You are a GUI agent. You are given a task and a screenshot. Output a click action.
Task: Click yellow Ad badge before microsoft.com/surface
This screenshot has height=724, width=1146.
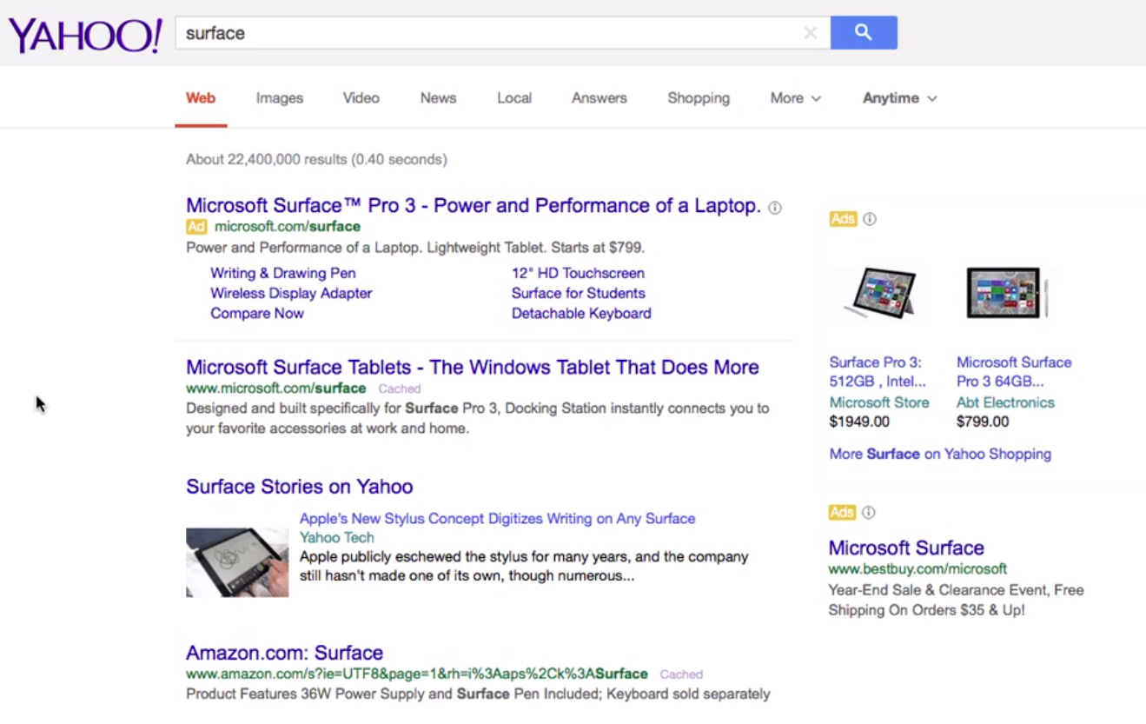pos(196,227)
